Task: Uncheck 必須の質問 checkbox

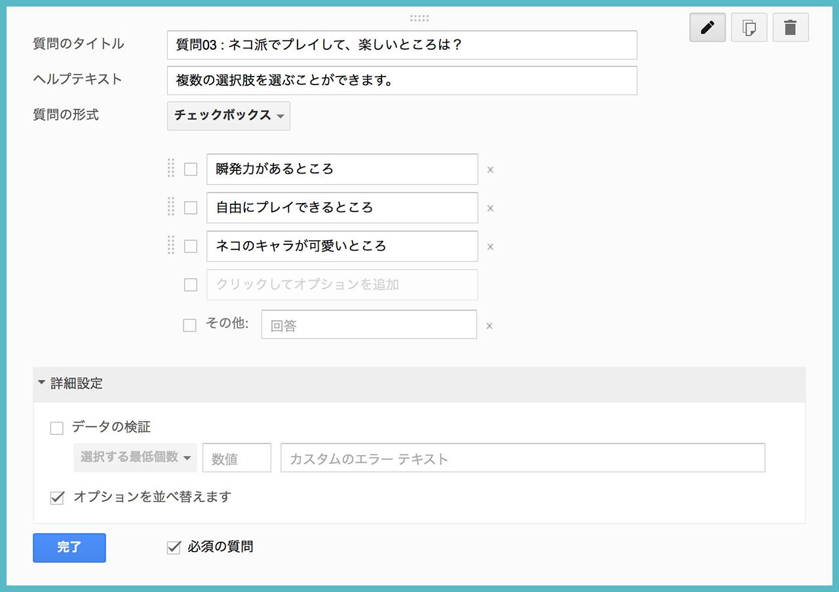Action: pos(174,547)
